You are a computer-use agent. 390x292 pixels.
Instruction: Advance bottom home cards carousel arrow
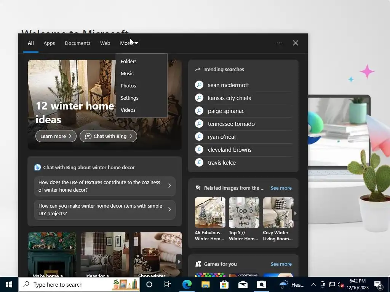pos(179,262)
